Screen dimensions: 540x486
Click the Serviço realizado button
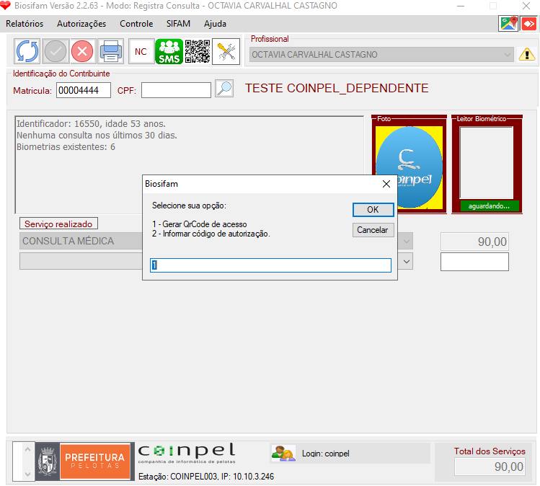click(x=58, y=224)
